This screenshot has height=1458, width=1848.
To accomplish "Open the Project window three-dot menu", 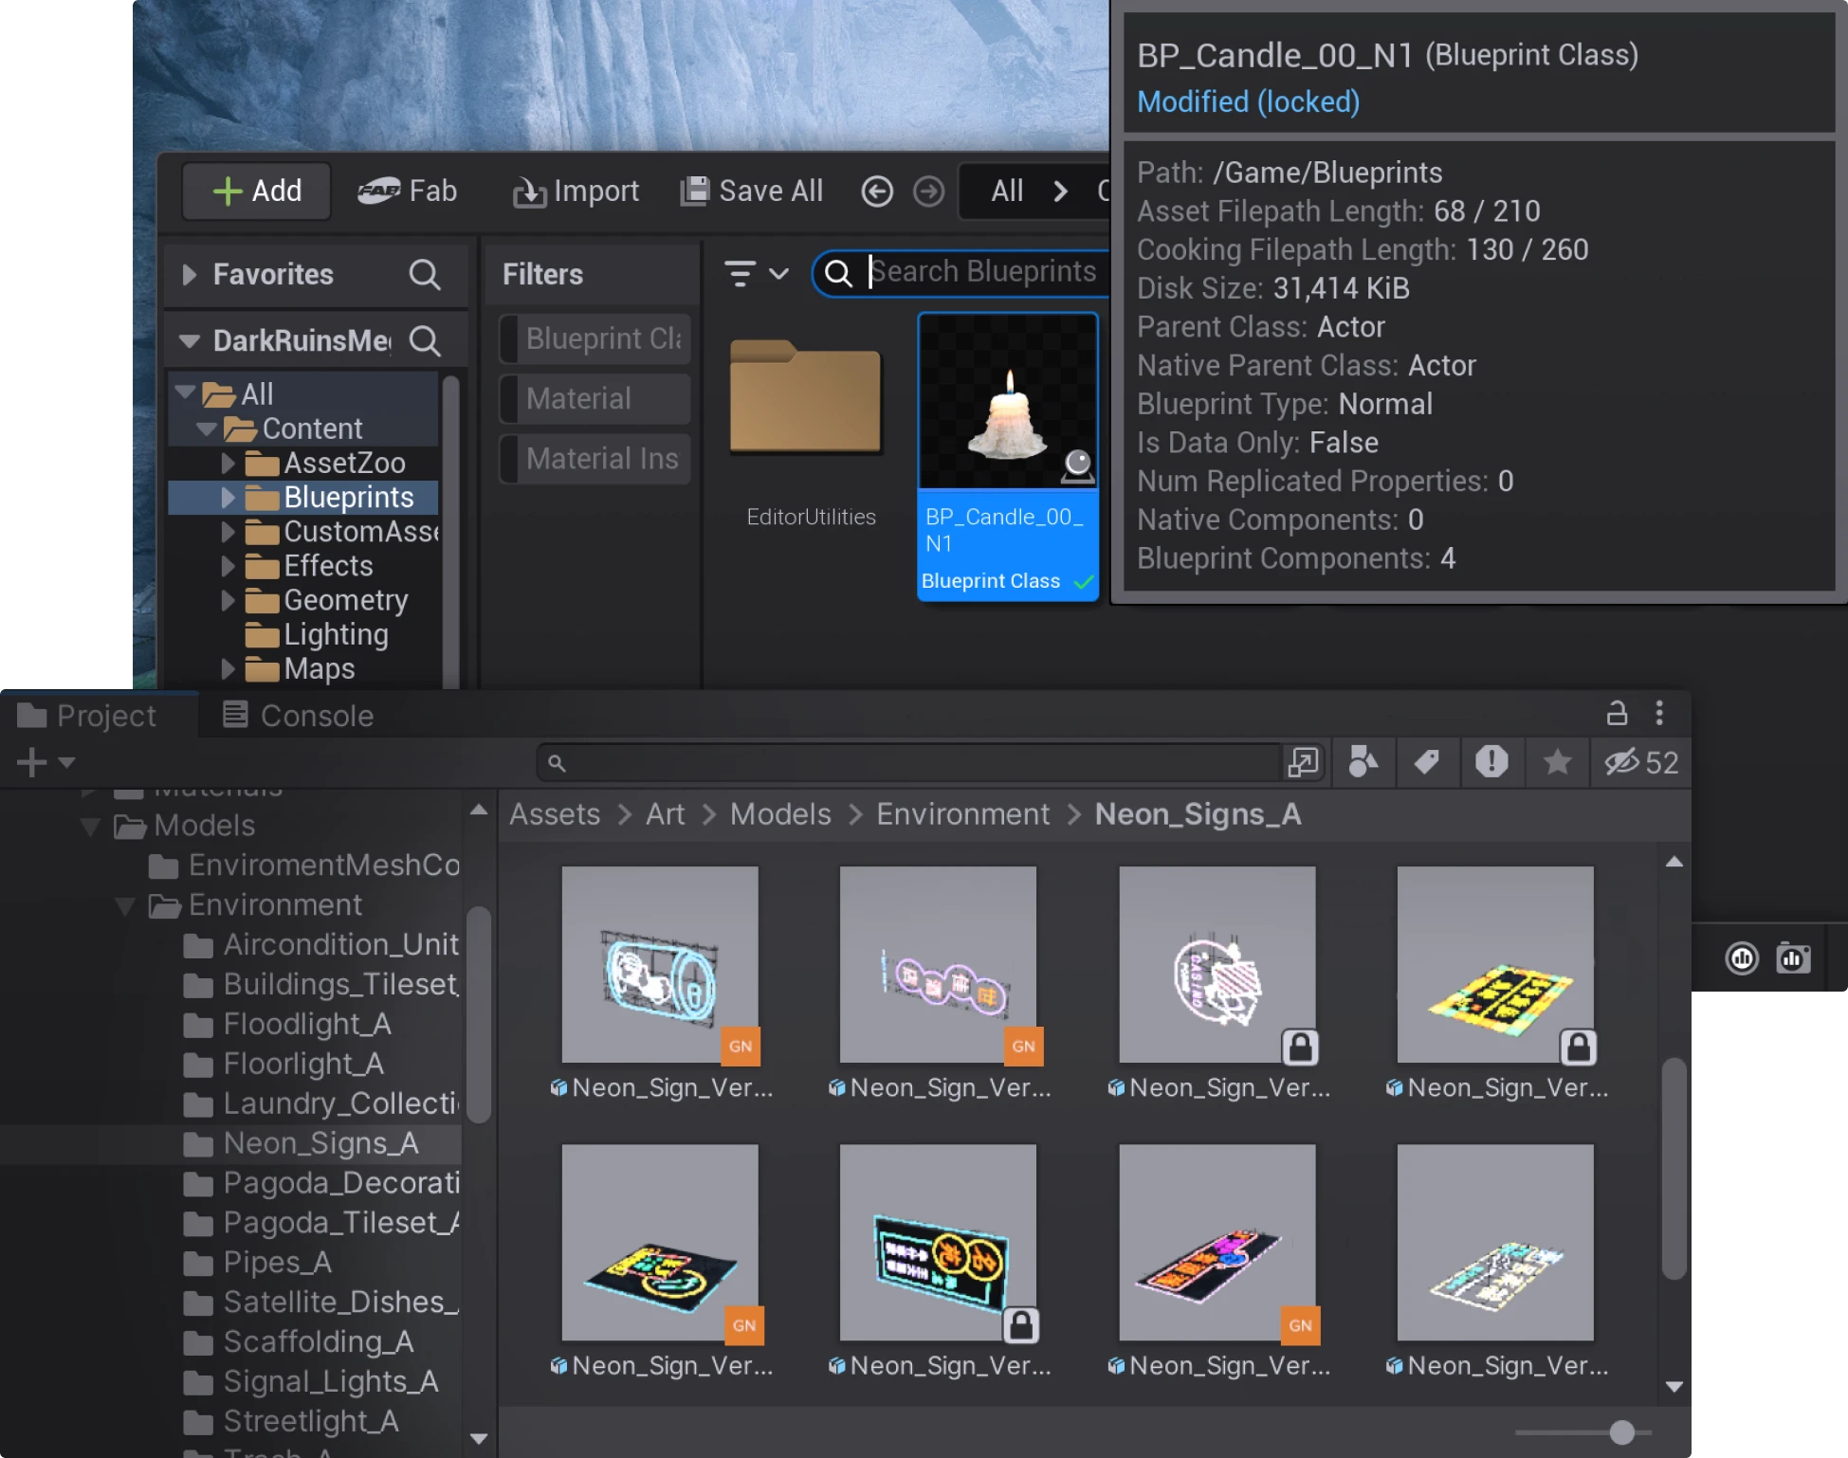I will [x=1659, y=714].
